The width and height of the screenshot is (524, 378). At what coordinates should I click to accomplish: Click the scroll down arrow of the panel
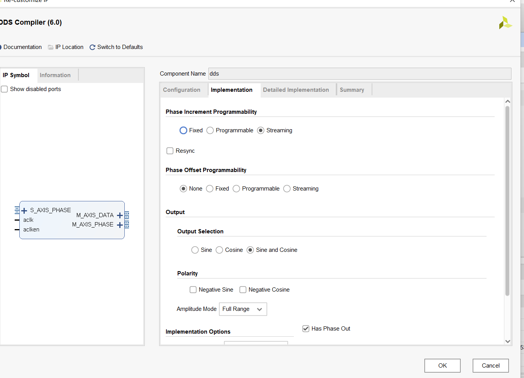508,341
